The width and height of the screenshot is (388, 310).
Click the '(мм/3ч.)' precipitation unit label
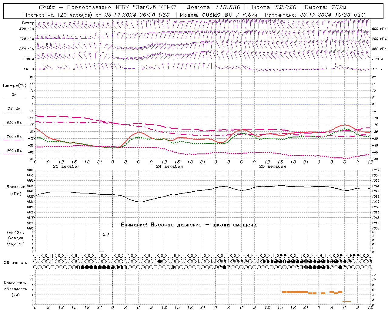[x=16, y=232]
